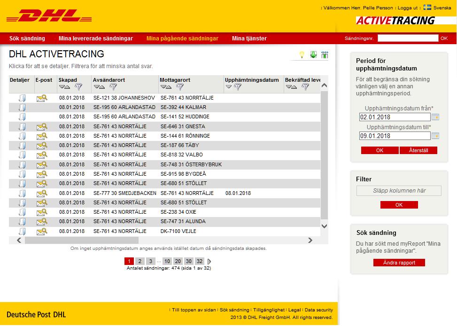The height and width of the screenshot is (326, 457).
Task: Click e-post icon for the VALBO shipment
Action: coord(42,155)
